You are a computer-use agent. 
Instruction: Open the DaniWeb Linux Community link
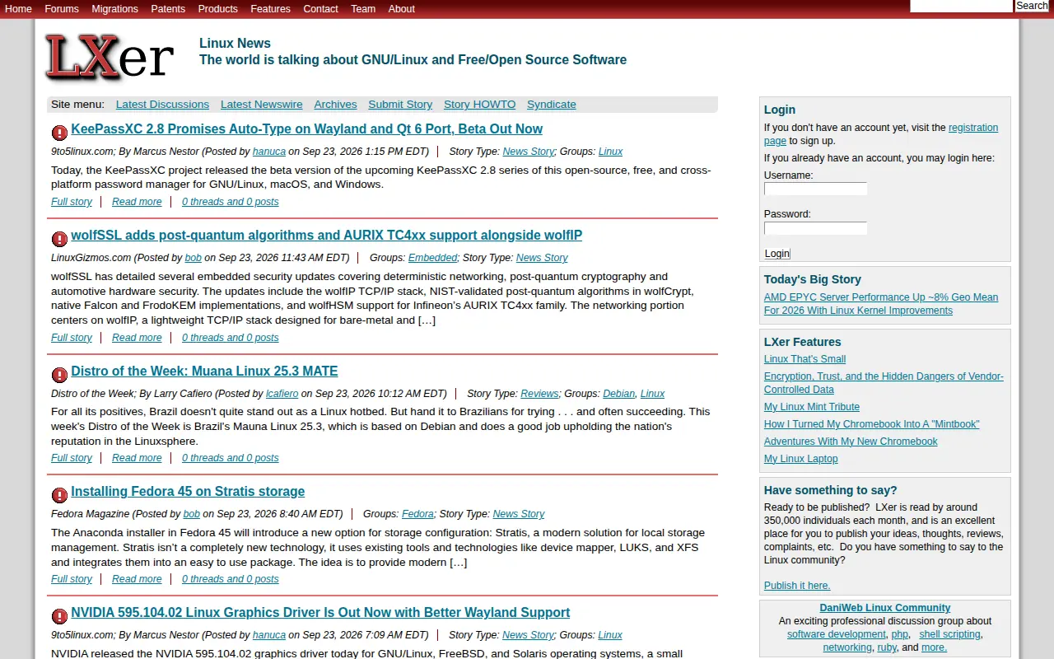885,608
